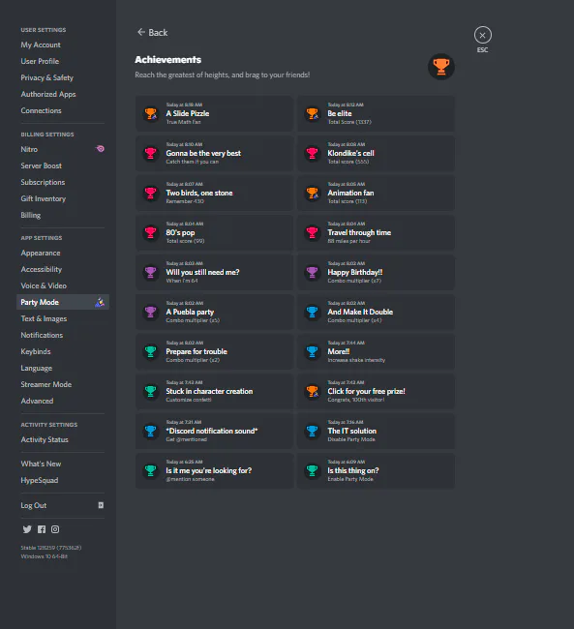The height and width of the screenshot is (629, 574).
Task: Open the Facebook icon link
Action: [42, 529]
